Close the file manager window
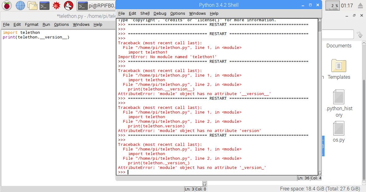The image size is (366, 192). click(x=362, y=16)
